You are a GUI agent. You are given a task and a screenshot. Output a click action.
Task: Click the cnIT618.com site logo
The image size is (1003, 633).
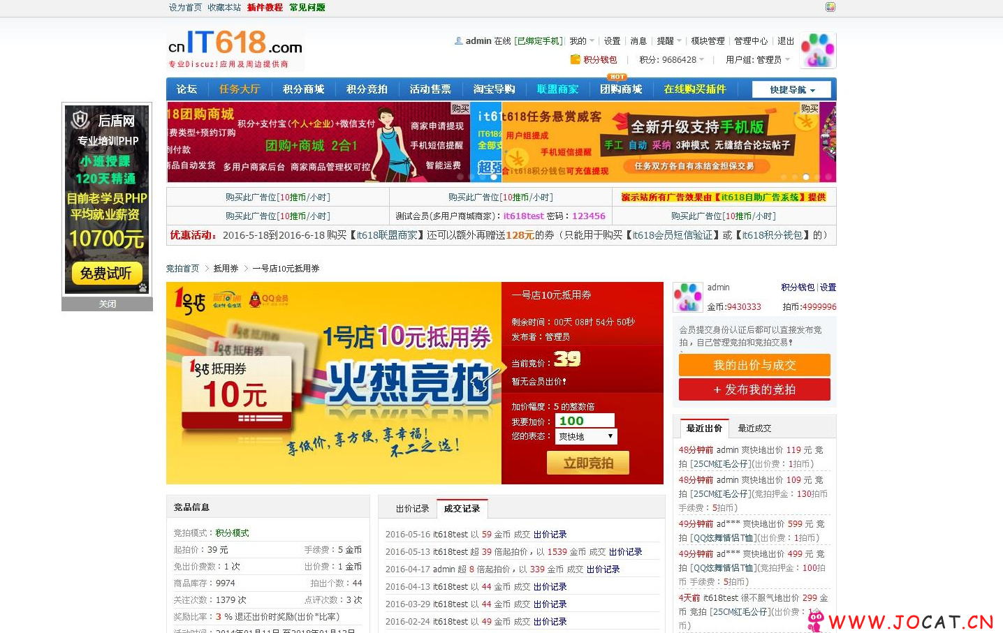pyautogui.click(x=235, y=49)
